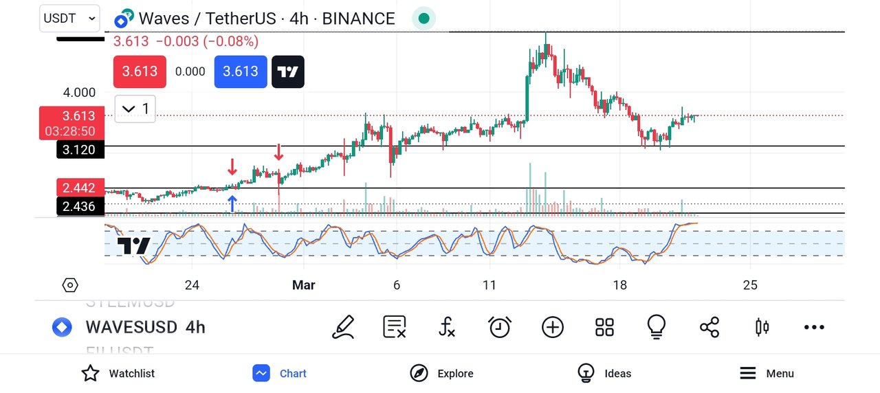880x393 pixels.
Task: Tap the lightbulb ideas icon in toolbar
Action: click(657, 327)
